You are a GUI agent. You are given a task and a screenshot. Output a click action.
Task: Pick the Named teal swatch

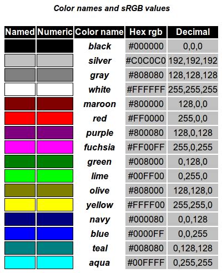click(20, 248)
